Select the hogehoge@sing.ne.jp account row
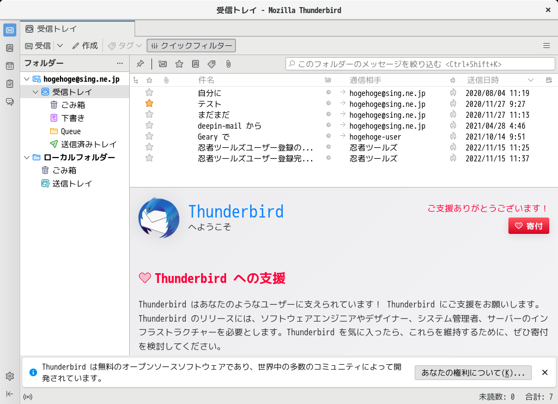Viewport: 558px width, 404px height. click(x=75, y=79)
